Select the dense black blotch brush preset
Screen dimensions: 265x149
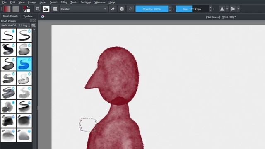(8, 121)
